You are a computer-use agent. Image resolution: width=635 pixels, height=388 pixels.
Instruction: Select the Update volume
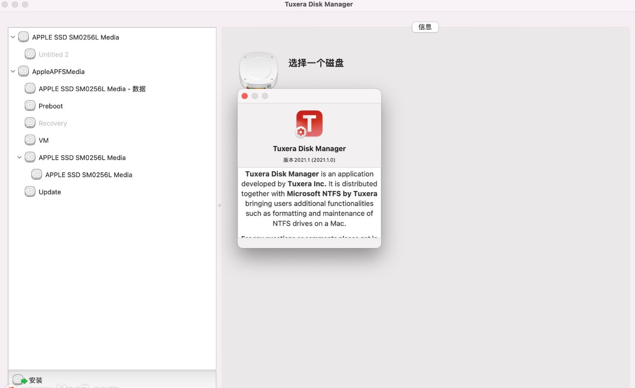50,192
